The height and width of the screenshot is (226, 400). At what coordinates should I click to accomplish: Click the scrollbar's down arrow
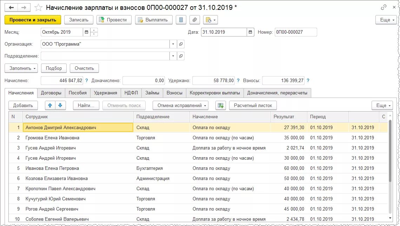(390, 218)
